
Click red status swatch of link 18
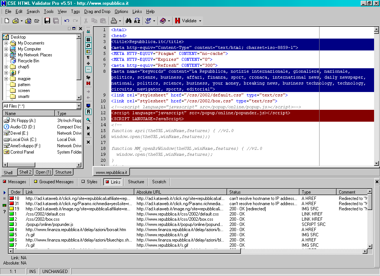pos(12,198)
